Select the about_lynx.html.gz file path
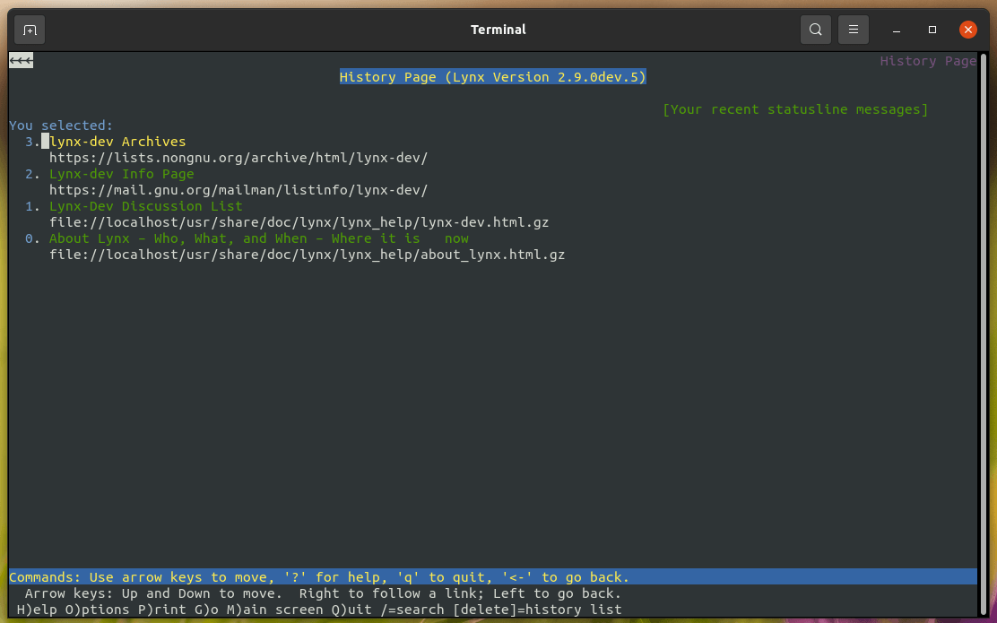The height and width of the screenshot is (623, 997). [308, 254]
